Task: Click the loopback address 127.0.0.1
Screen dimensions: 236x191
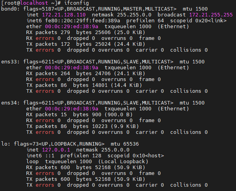Action: point(56,150)
